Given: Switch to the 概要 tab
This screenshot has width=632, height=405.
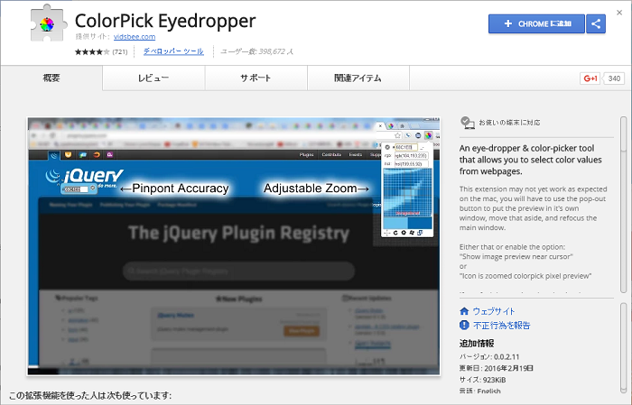Looking at the screenshot, I should (x=51, y=78).
